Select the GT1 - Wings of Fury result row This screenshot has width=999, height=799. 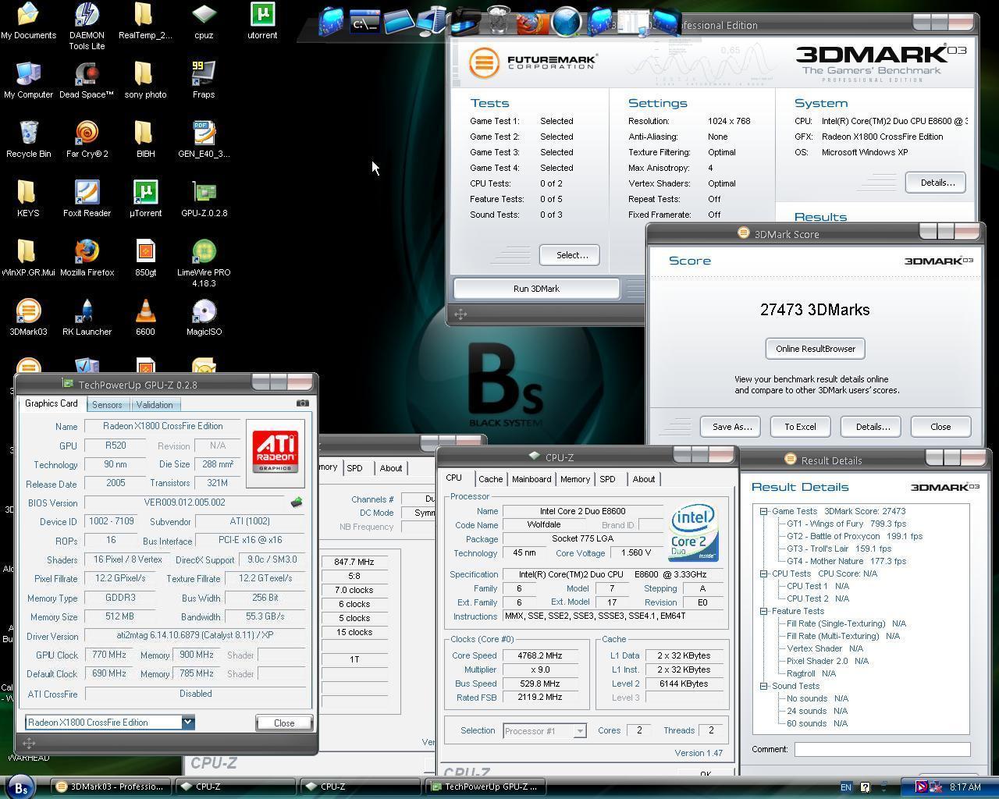point(846,524)
